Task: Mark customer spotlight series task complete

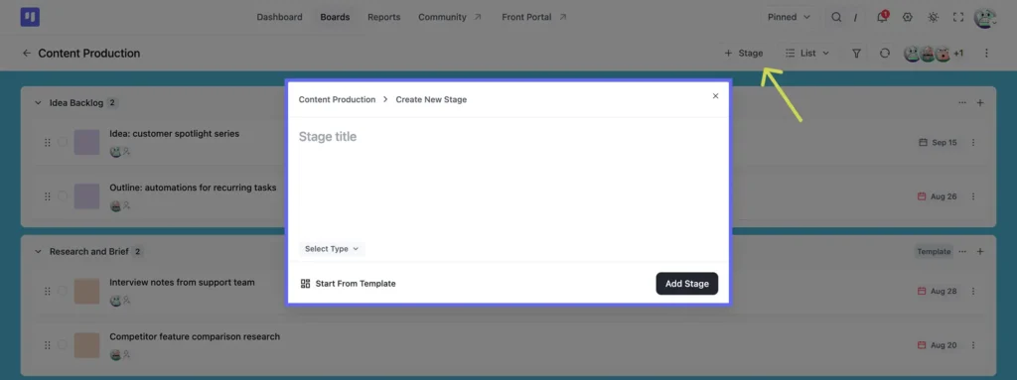Action: 63,142
